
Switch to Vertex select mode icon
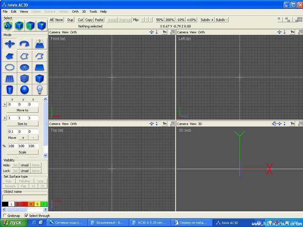(x=41, y=26)
